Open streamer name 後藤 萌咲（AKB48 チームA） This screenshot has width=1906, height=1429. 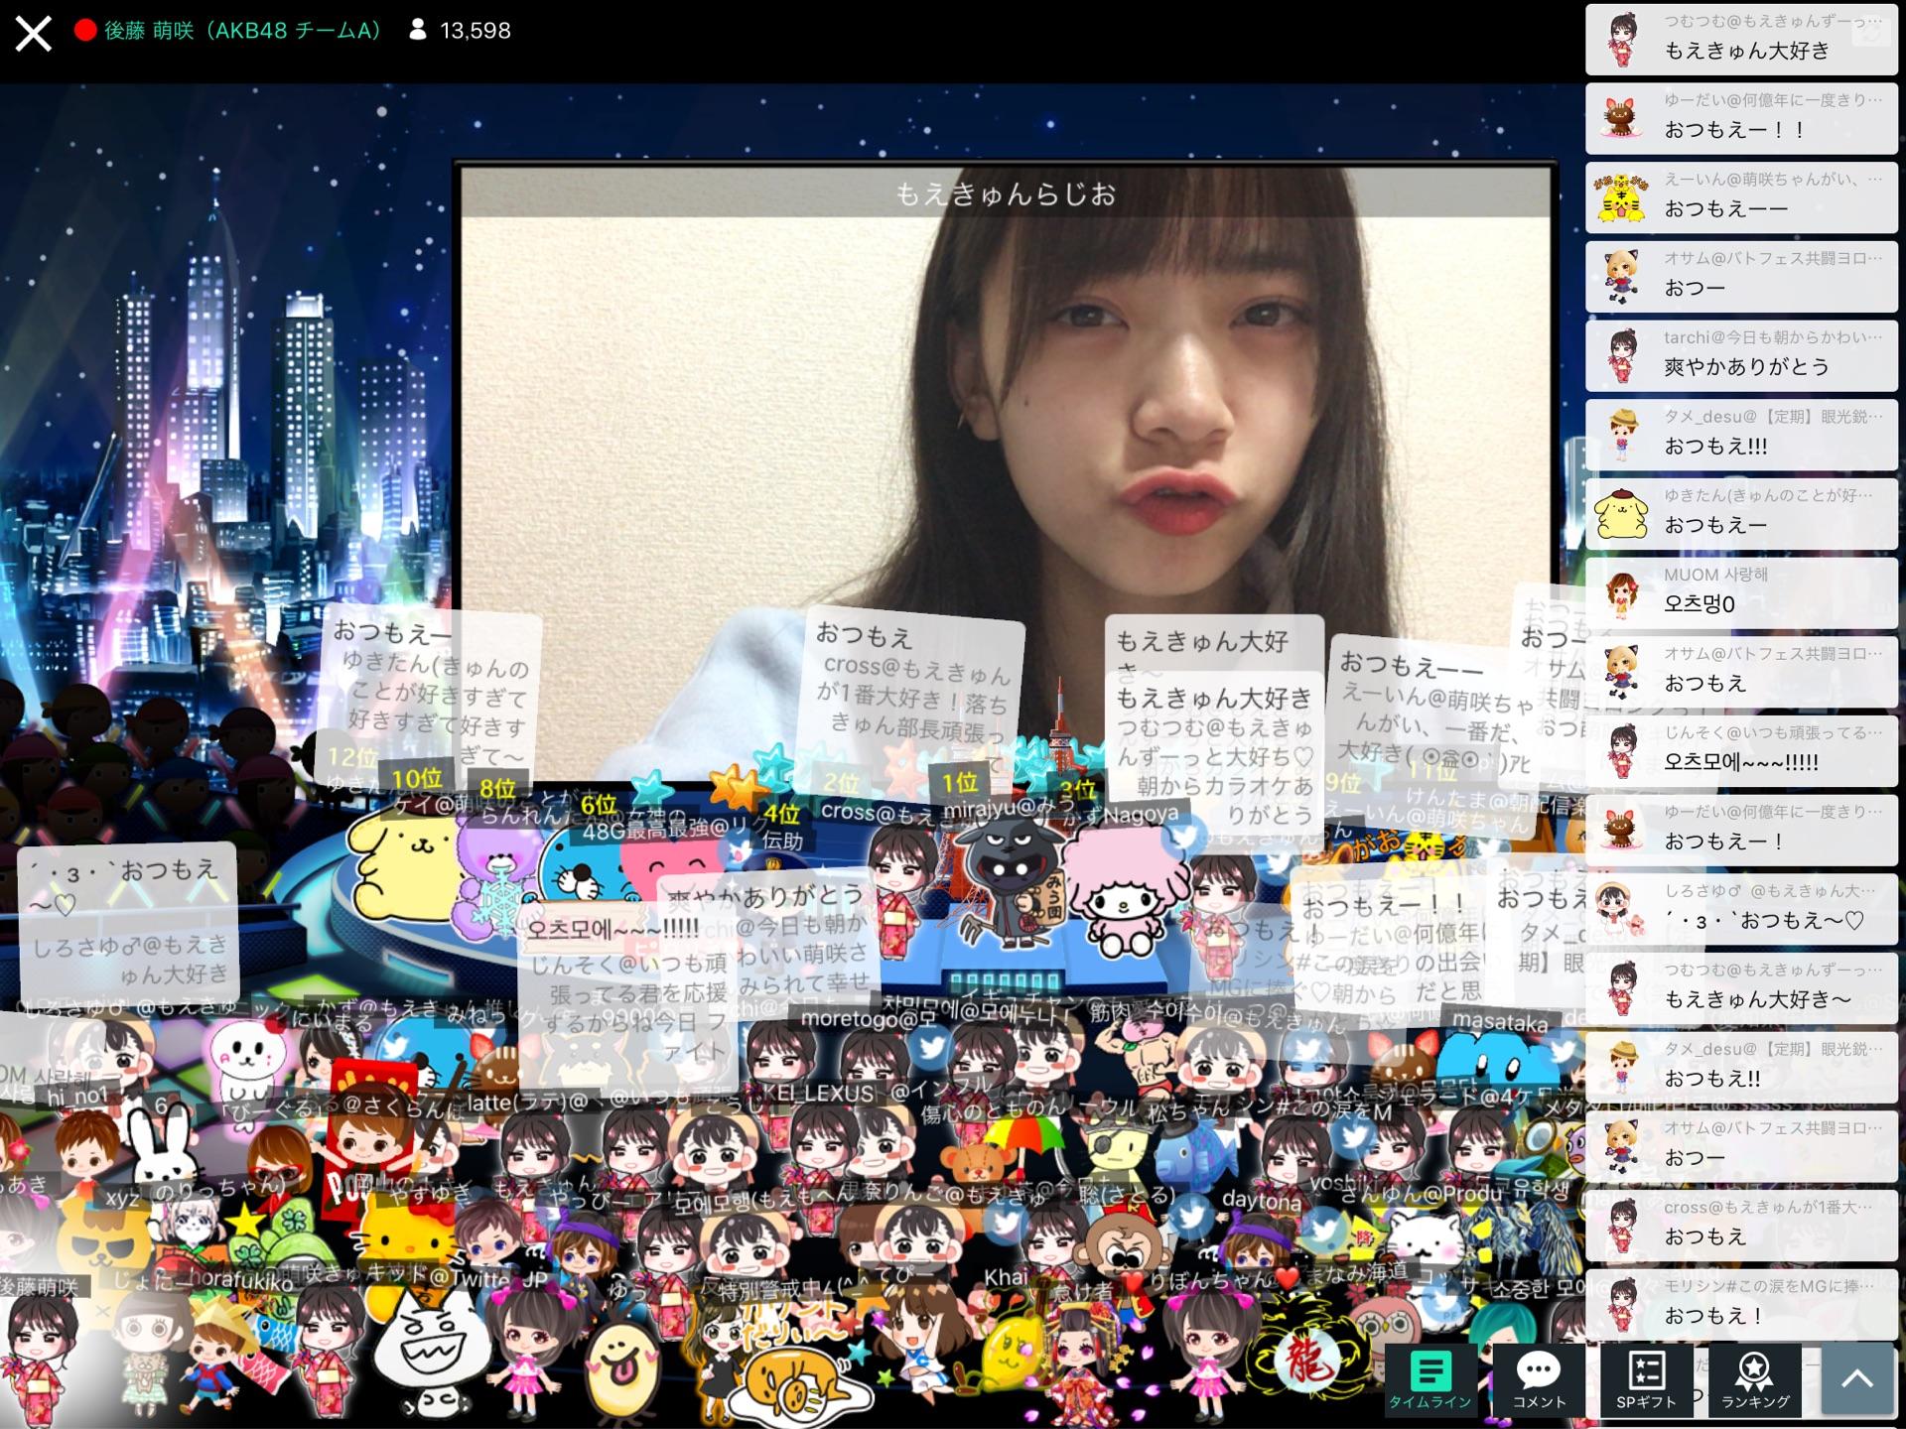pos(242,30)
